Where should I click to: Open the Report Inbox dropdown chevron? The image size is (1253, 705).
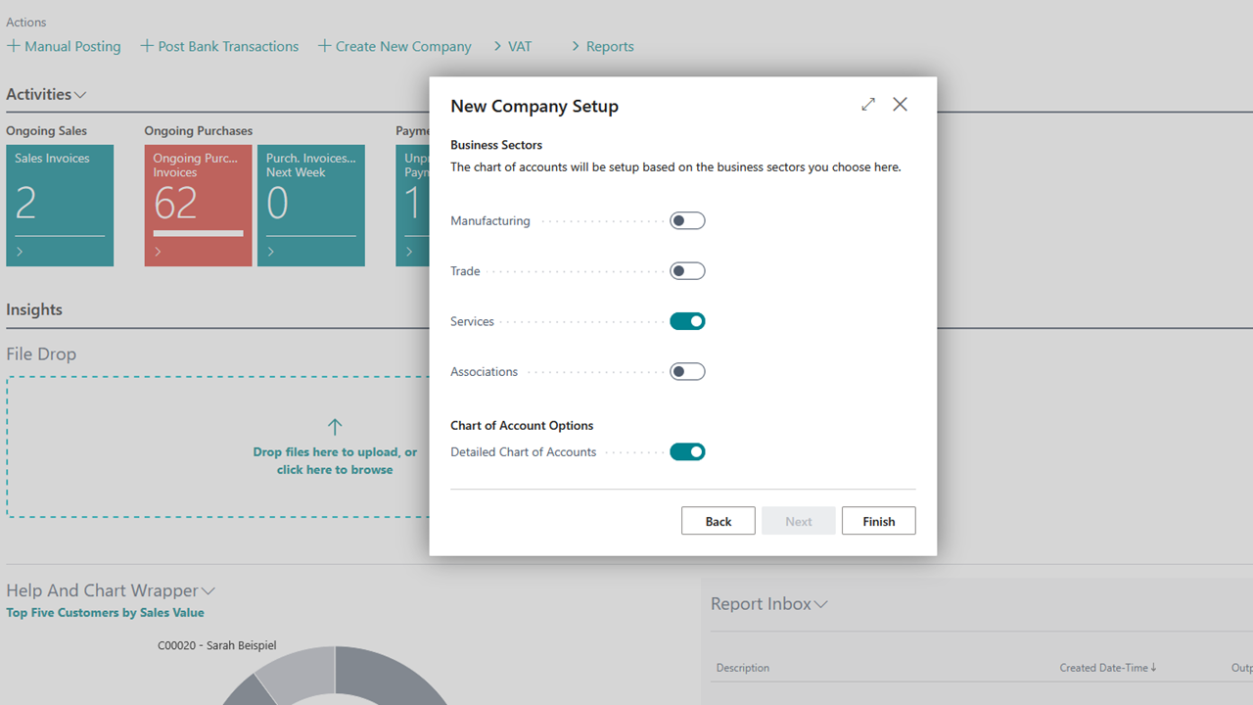821,604
